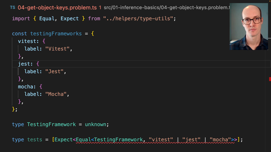
Task: Click the vitest object key
Action: tap(27, 41)
